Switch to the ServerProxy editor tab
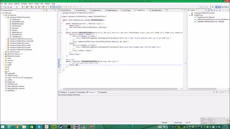 [82, 10]
